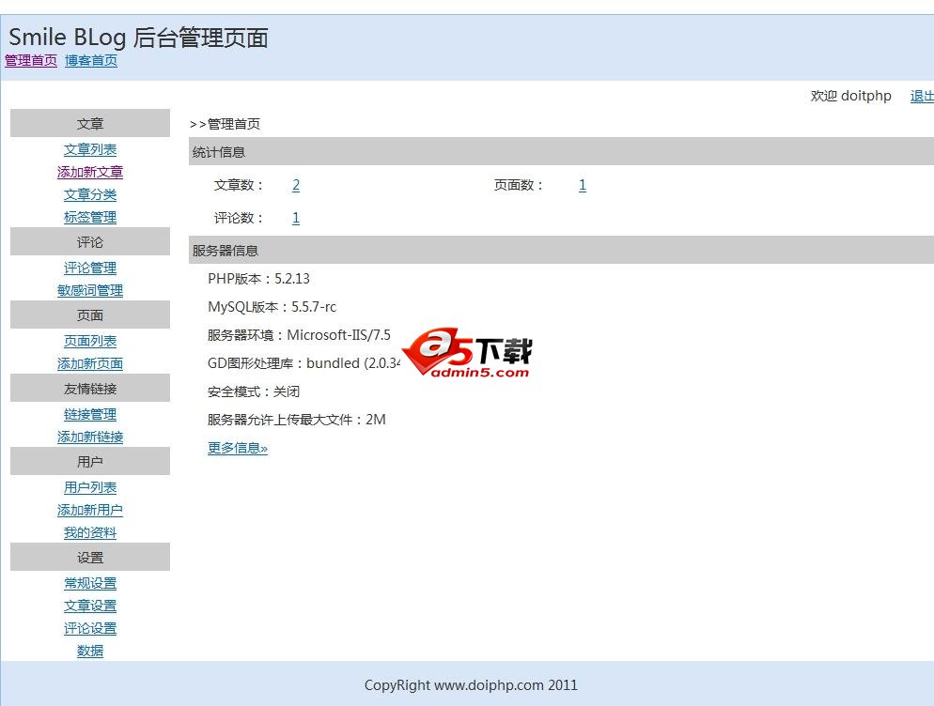The image size is (934, 706).
Task: Open the 管理首页 link in header
Action: [31, 61]
